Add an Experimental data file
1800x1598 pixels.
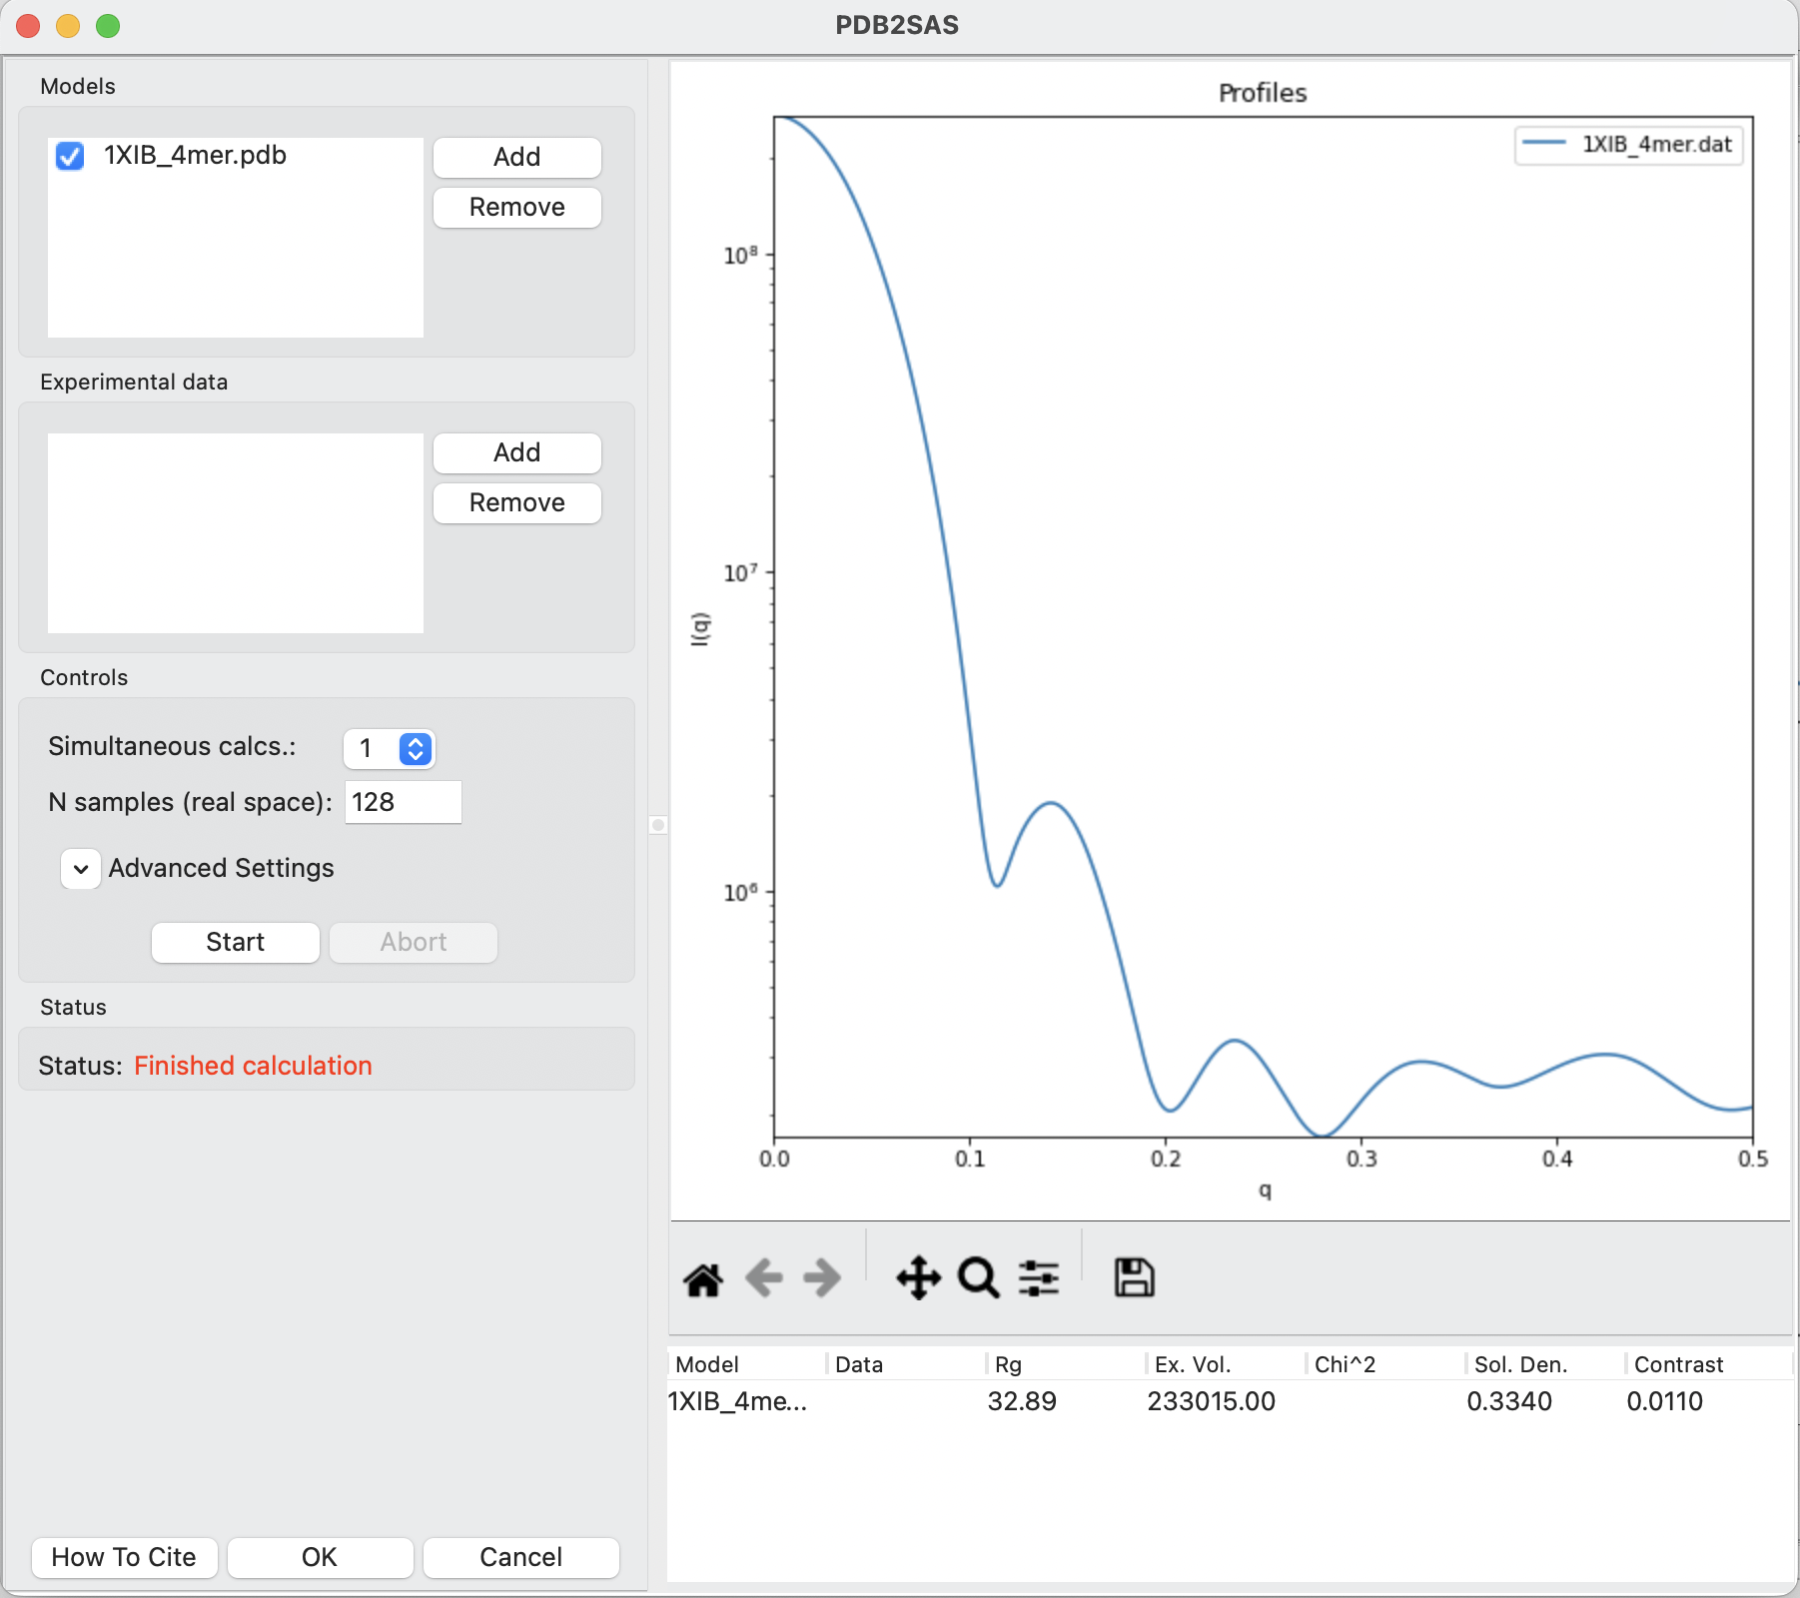tap(517, 452)
